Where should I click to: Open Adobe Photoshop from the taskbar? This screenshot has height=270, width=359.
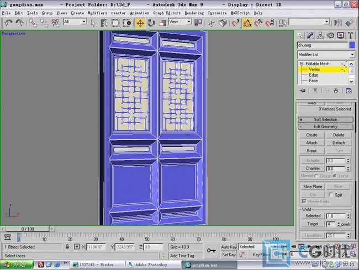[153, 264]
